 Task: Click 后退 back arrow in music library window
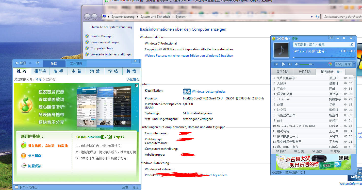(21, 63)
